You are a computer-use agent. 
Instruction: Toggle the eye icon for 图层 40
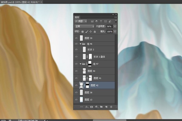tap(76, 71)
